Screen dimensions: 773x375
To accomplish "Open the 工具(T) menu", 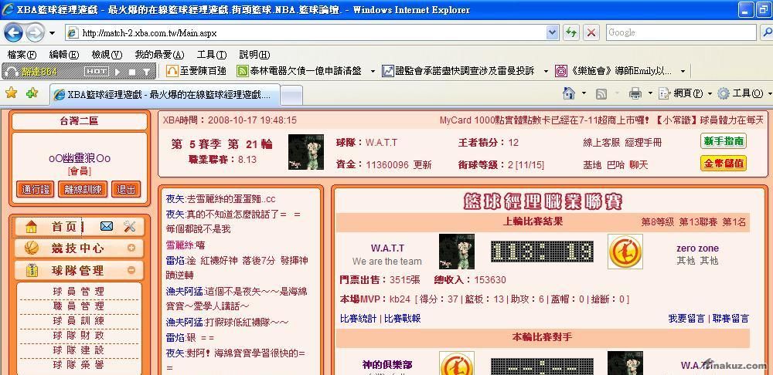I will (x=212, y=55).
